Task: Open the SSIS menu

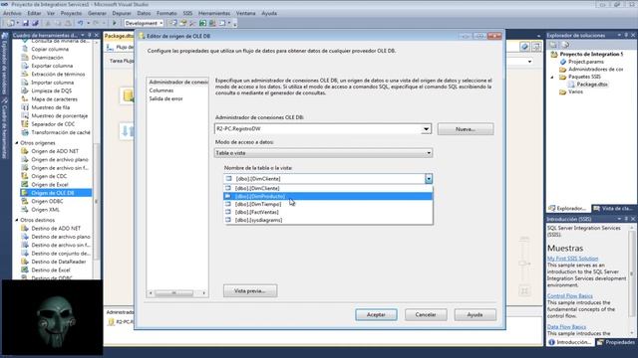Action: 187,13
